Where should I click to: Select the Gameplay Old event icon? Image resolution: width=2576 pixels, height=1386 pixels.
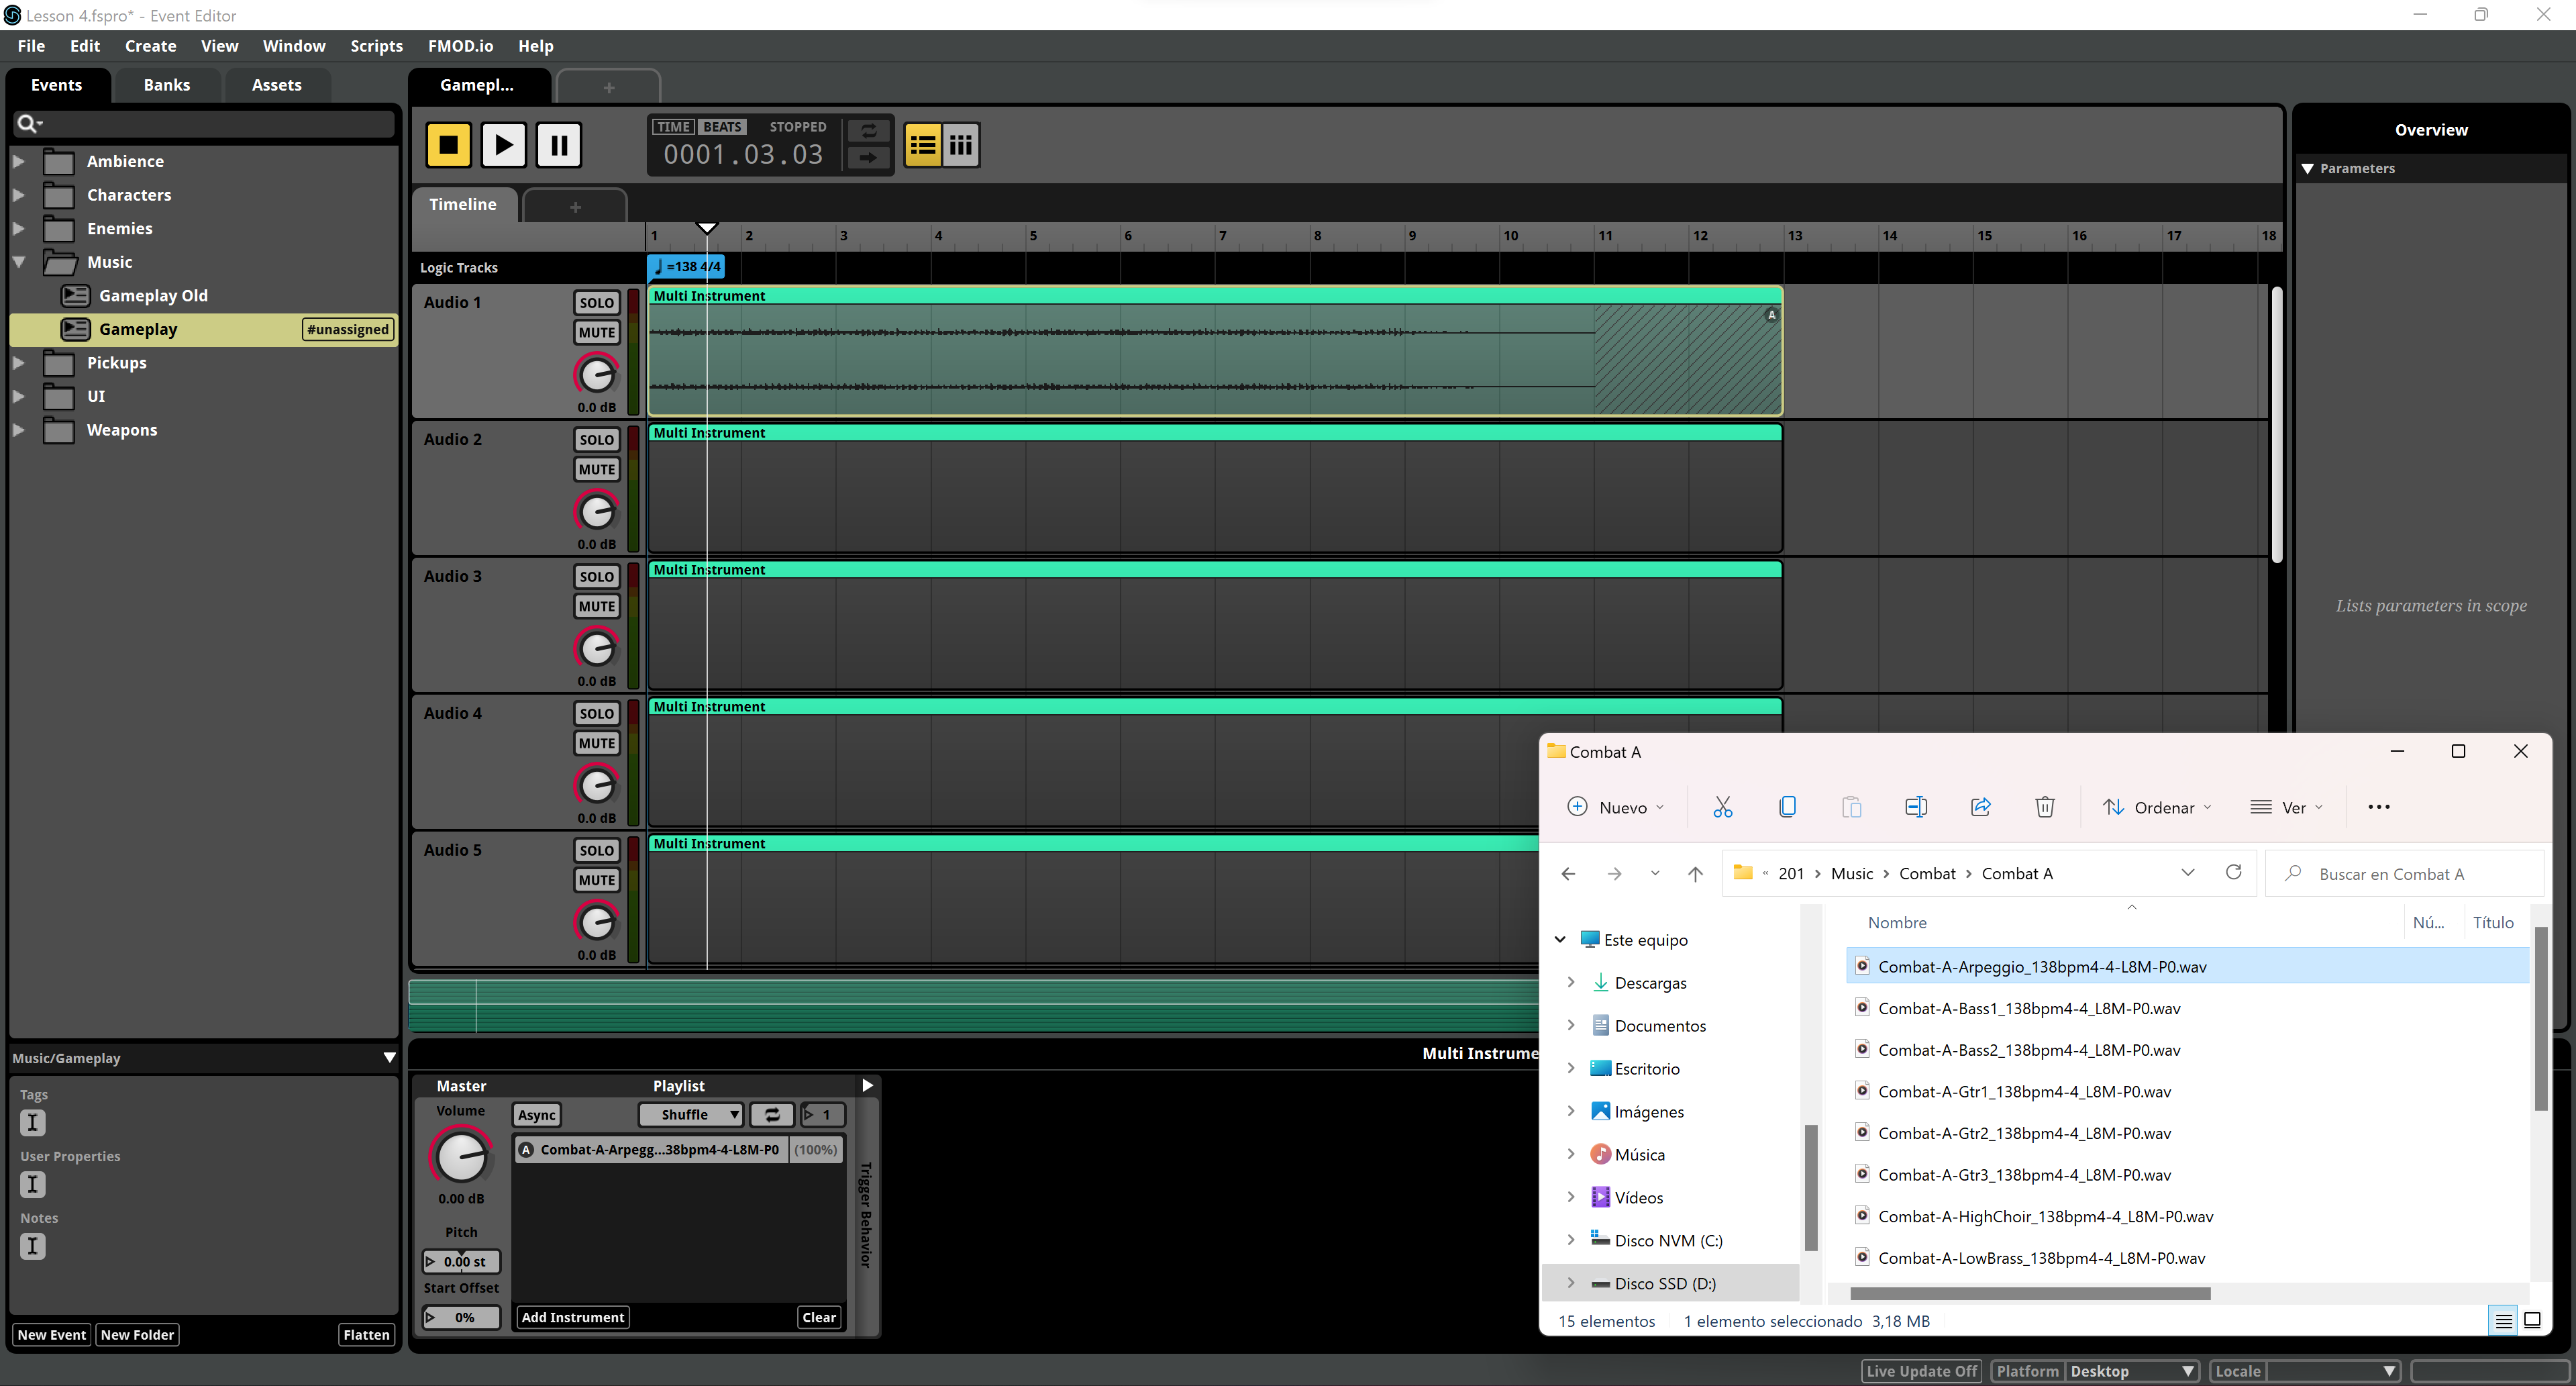point(75,295)
